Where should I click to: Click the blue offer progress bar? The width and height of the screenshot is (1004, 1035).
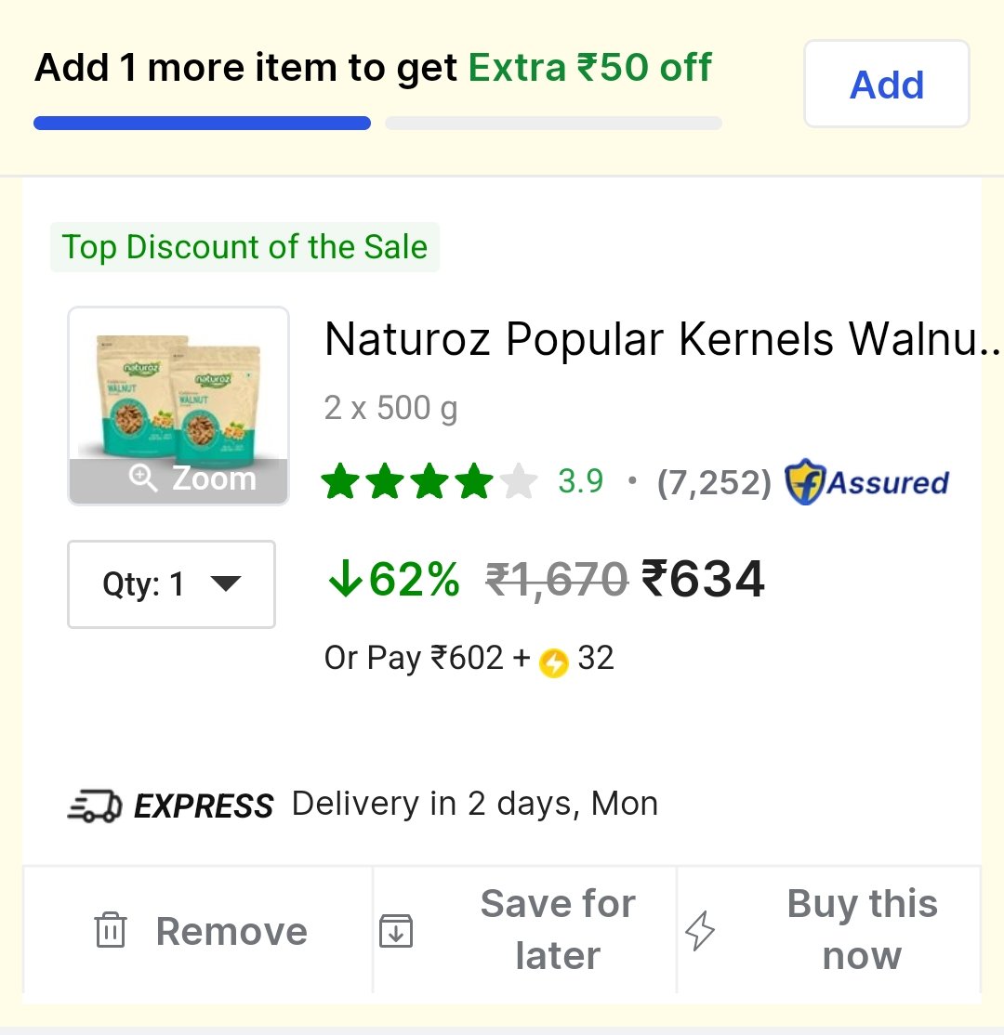202,123
